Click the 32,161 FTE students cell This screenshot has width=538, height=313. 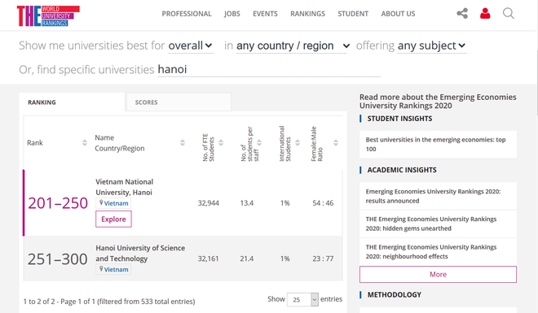(208, 259)
